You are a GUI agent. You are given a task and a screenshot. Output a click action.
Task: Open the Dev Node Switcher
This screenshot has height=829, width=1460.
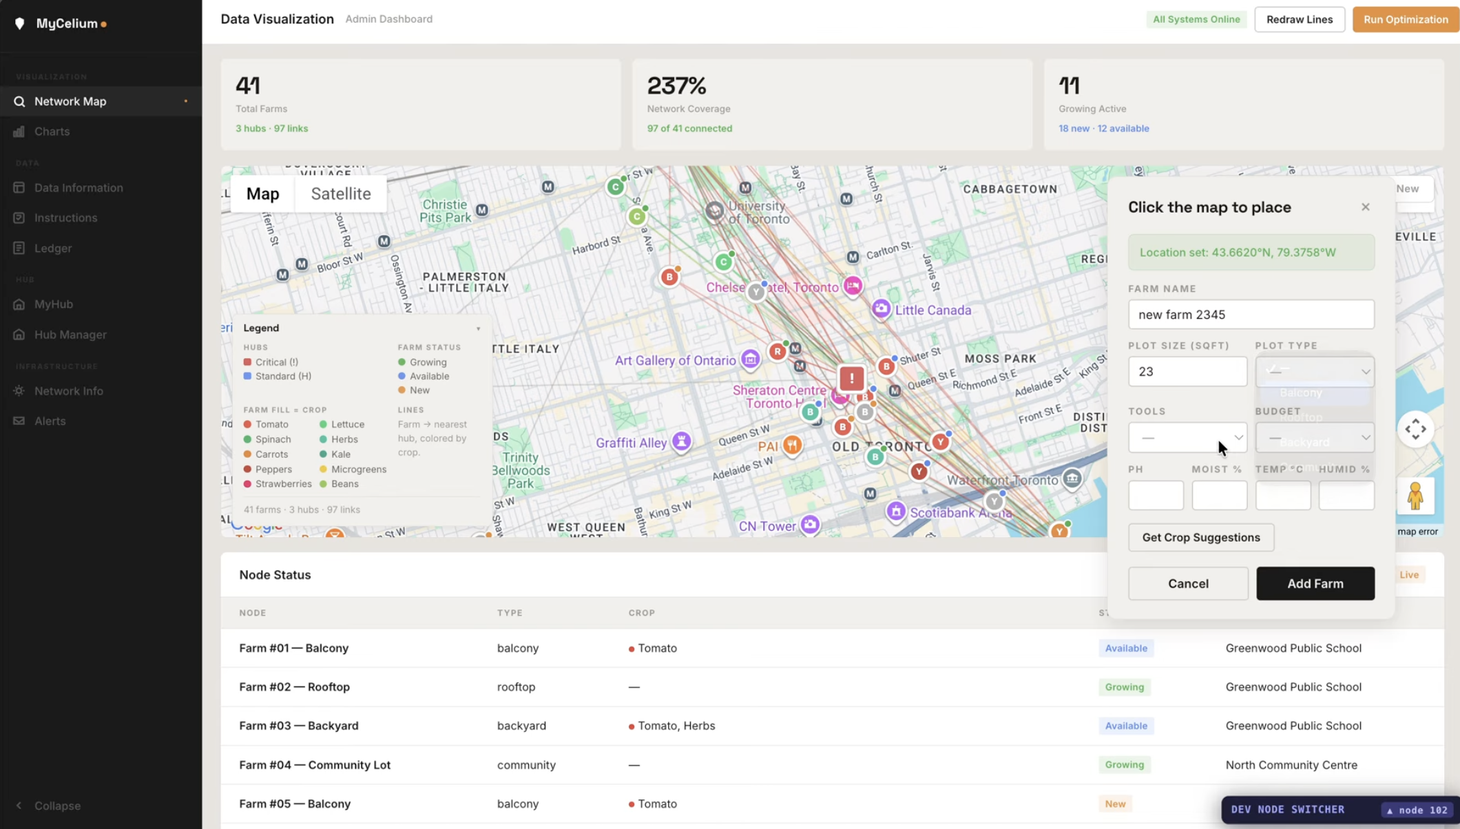1340,810
